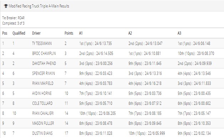Viewport: 224px width, 138px height.
Task: Click the Points column header
Action: pyautogui.click(x=69, y=33)
